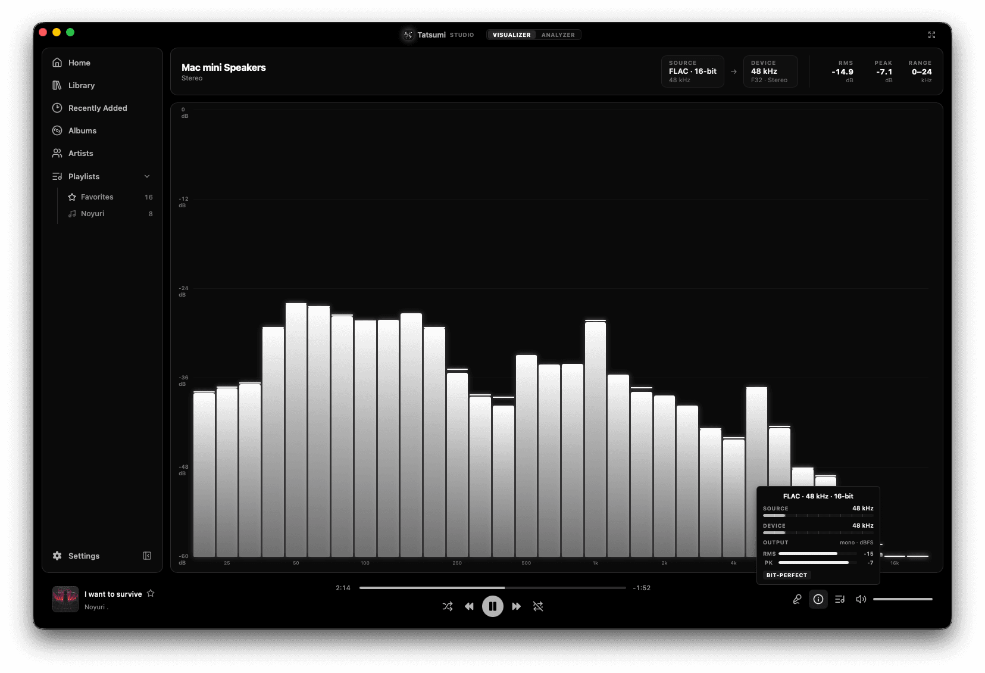The width and height of the screenshot is (985, 673).
Task: Open the Noyuri playlist
Action: (x=110, y=214)
